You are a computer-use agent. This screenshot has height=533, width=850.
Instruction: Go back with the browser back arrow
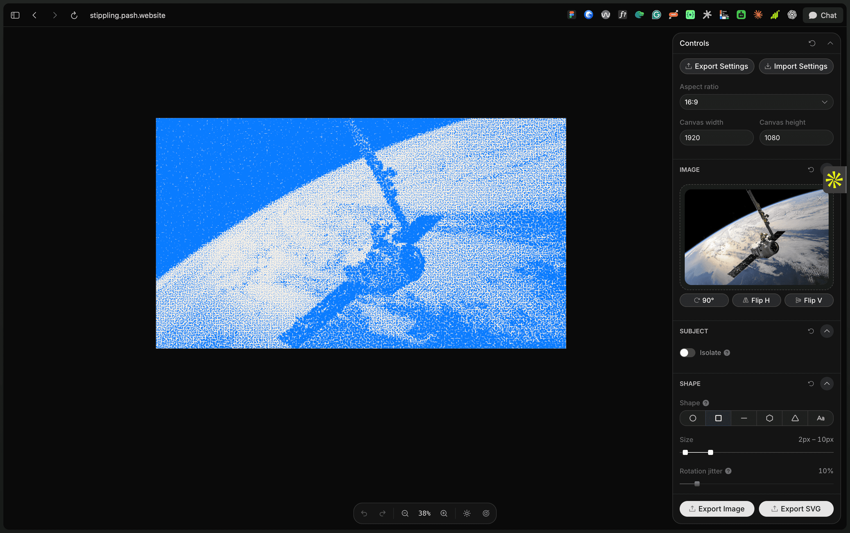tap(35, 15)
